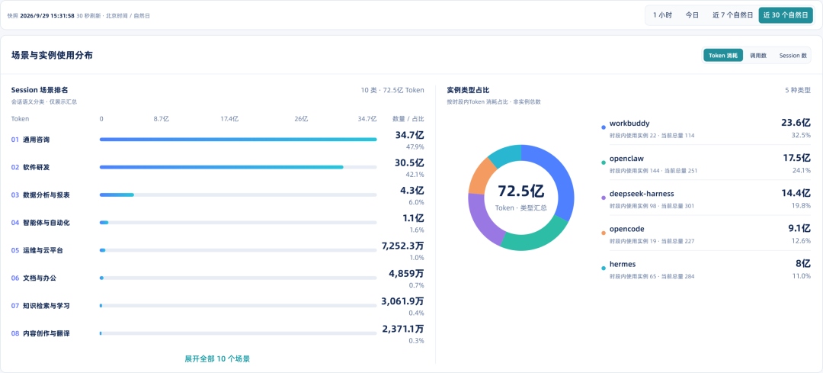Viewport: 823px width, 373px height.
Task: Click the purple donut chart segment
Action: (x=480, y=218)
